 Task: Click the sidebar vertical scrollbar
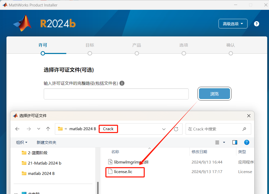pos(98,188)
